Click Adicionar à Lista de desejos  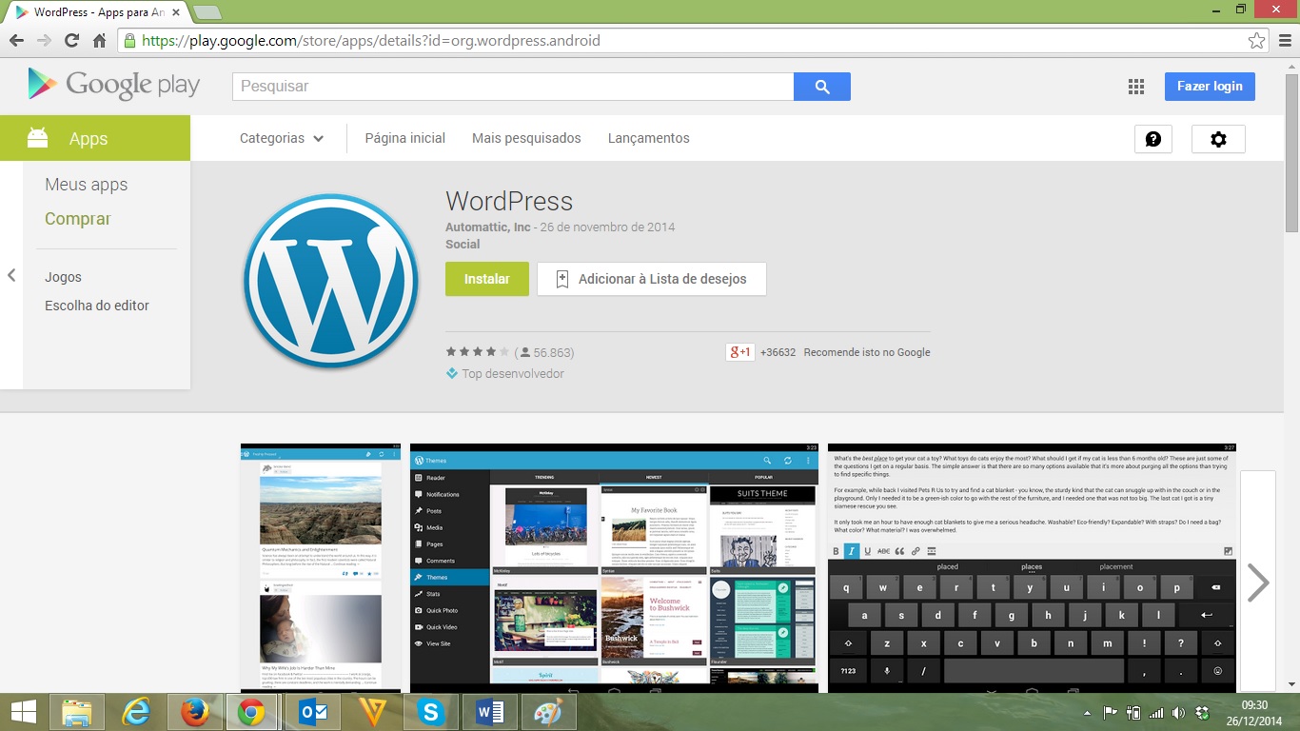tap(651, 279)
